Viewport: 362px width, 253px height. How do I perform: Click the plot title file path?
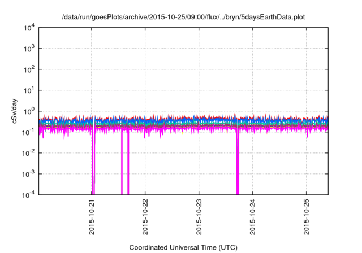[x=183, y=17]
